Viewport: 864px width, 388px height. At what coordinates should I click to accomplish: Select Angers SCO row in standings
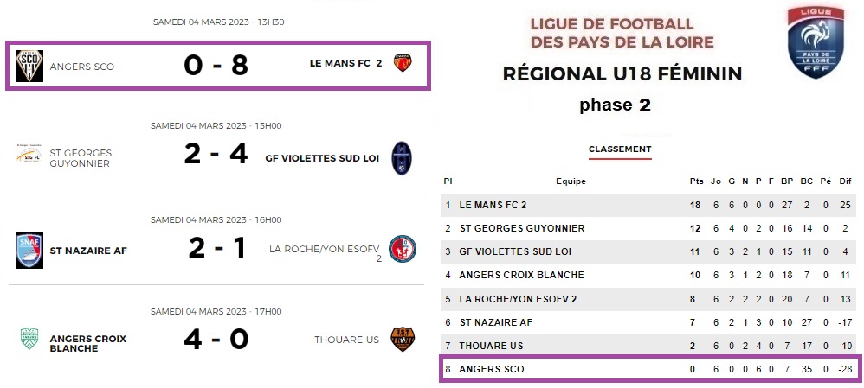pyautogui.click(x=650, y=369)
